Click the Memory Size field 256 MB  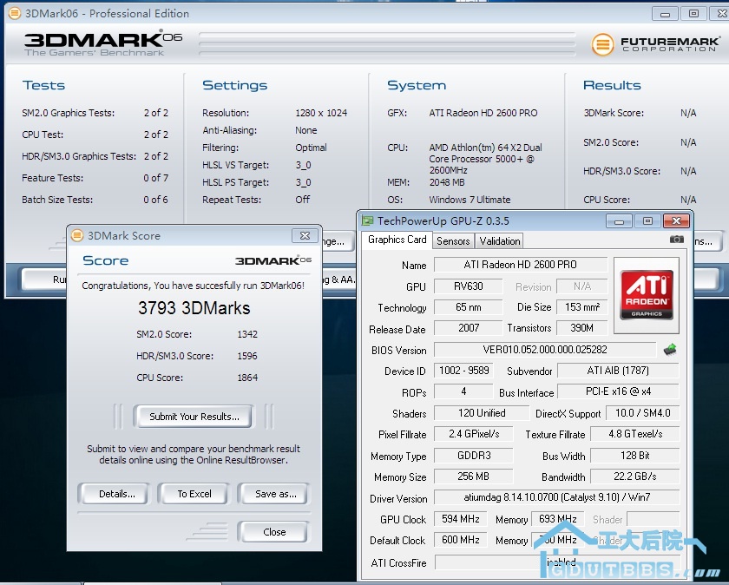[x=473, y=477]
